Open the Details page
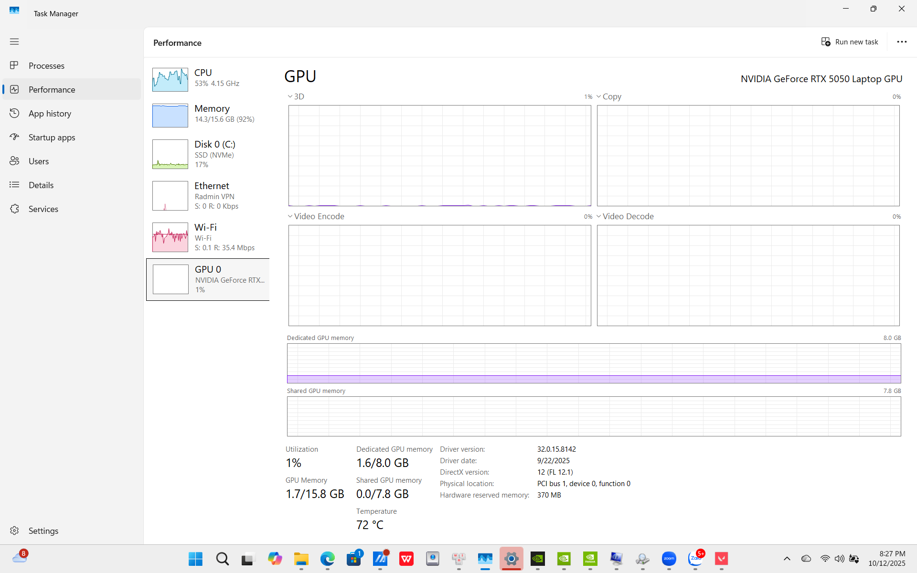The width and height of the screenshot is (917, 573). click(x=41, y=185)
